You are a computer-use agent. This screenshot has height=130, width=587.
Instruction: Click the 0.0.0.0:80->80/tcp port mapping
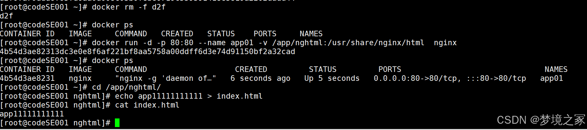(x=415, y=79)
